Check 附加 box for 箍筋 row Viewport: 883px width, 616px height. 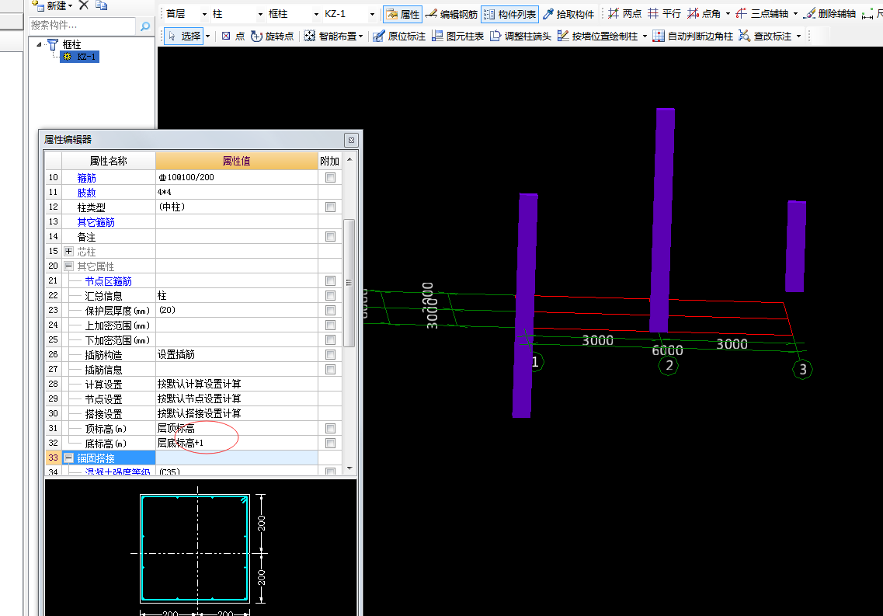[331, 177]
